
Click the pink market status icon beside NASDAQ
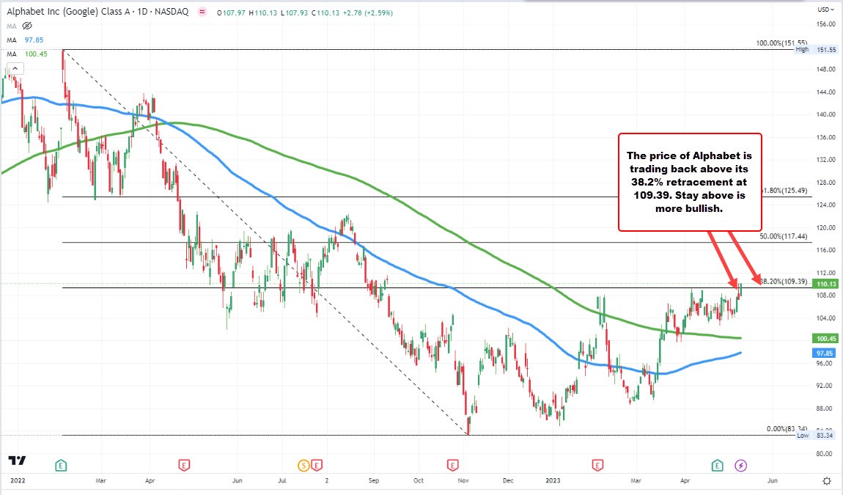202,12
